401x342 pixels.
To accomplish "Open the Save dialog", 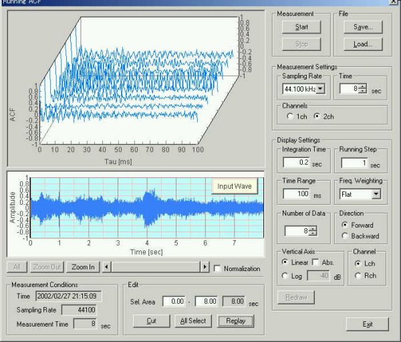I will point(363,27).
